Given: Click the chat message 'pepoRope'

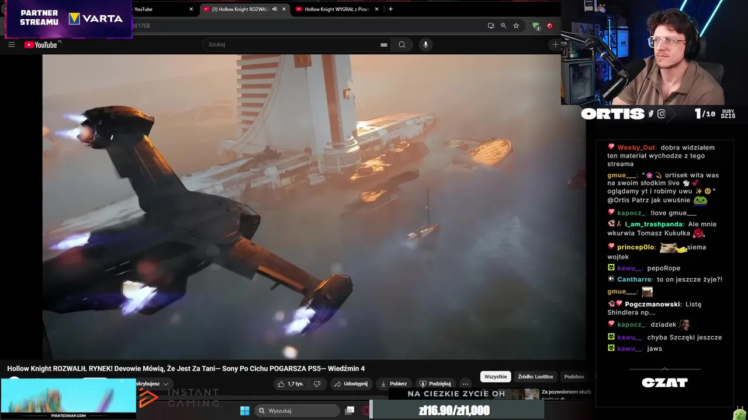Looking at the screenshot, I should click(x=664, y=268).
